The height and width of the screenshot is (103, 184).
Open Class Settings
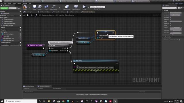coord(66,7)
